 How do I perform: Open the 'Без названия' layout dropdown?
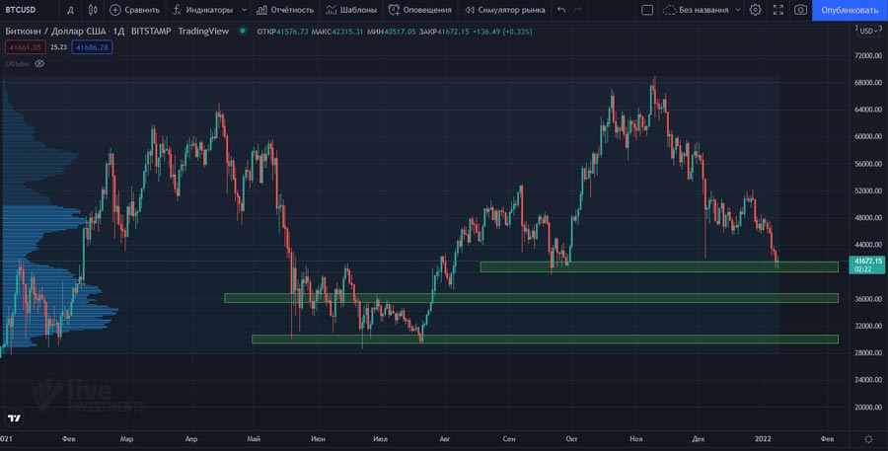[703, 10]
